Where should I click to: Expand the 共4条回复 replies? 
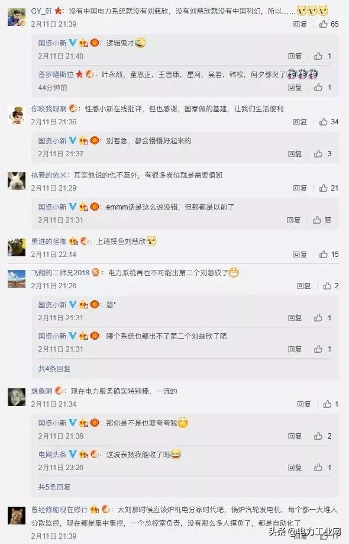pyautogui.click(x=54, y=368)
